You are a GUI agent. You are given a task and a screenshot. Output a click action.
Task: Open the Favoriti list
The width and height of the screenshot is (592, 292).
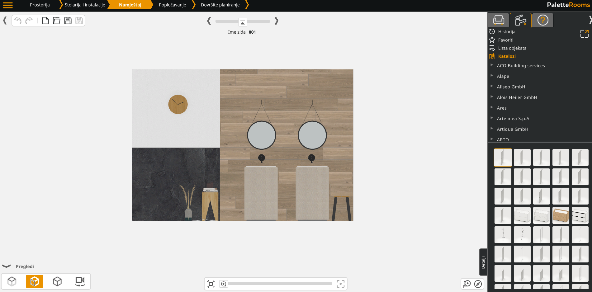point(505,40)
